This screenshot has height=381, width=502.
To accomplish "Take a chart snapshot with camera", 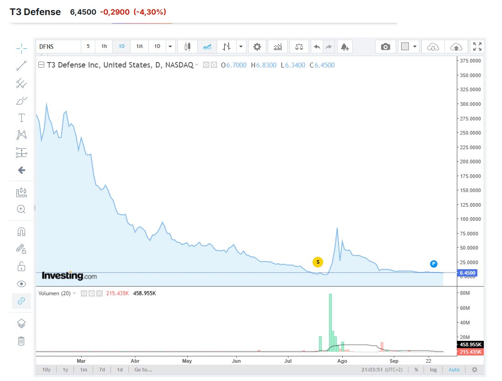I will pyautogui.click(x=386, y=47).
